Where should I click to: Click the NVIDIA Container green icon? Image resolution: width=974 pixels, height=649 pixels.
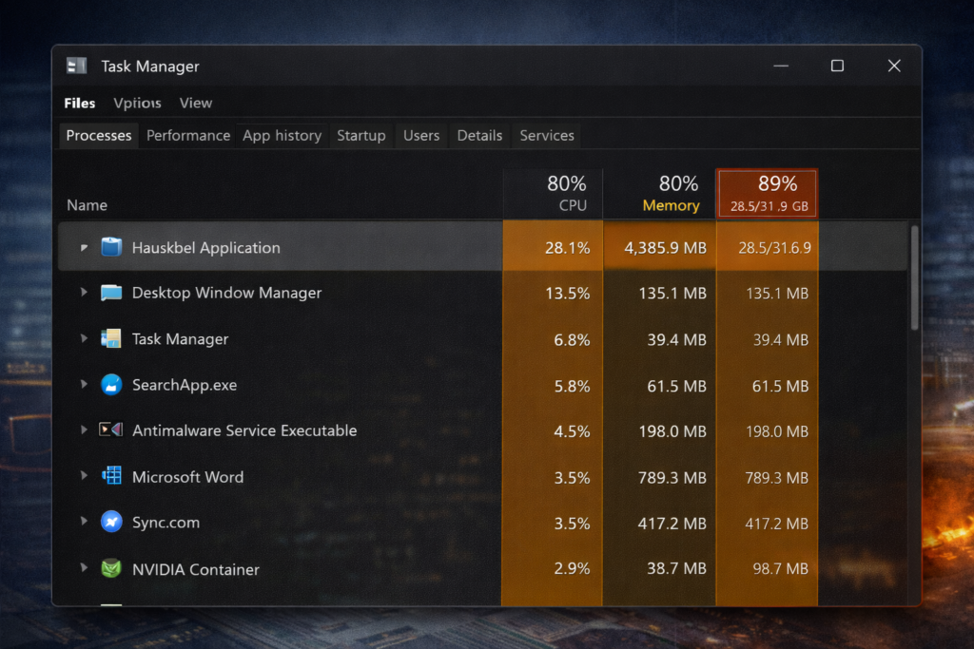click(x=112, y=569)
